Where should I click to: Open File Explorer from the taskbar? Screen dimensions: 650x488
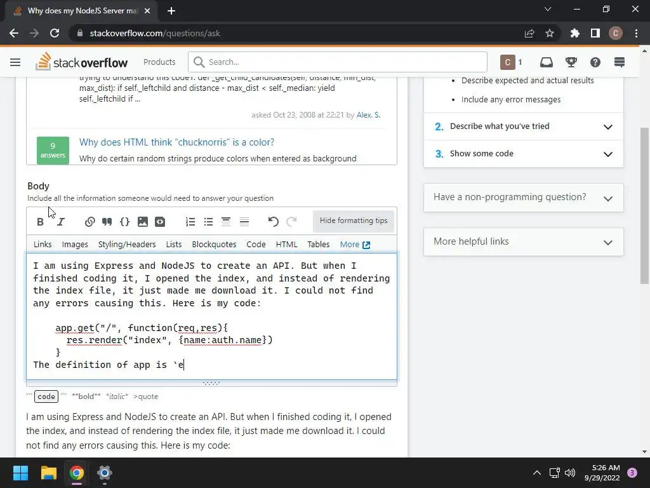point(48,473)
